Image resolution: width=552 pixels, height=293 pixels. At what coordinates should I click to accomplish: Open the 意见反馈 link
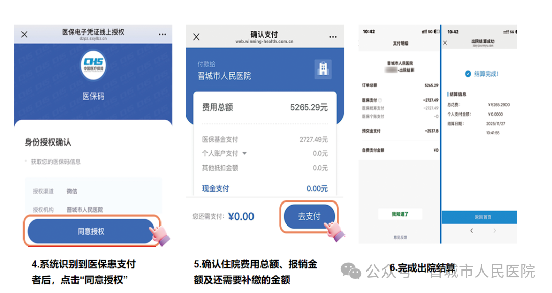(x=400, y=237)
